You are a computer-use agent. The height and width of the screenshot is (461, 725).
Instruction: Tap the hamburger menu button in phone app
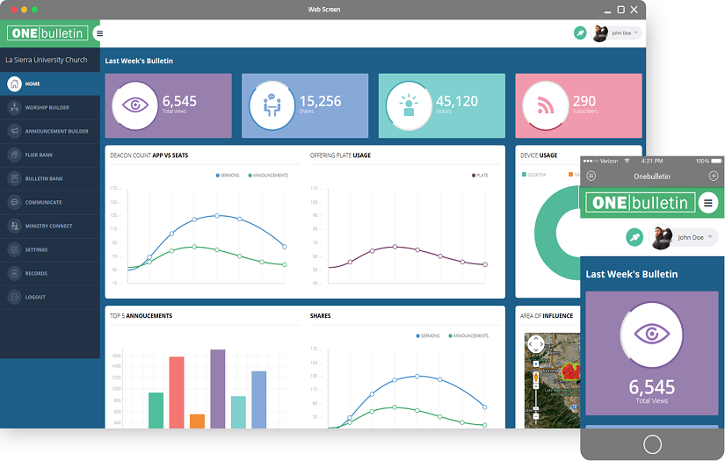click(708, 203)
